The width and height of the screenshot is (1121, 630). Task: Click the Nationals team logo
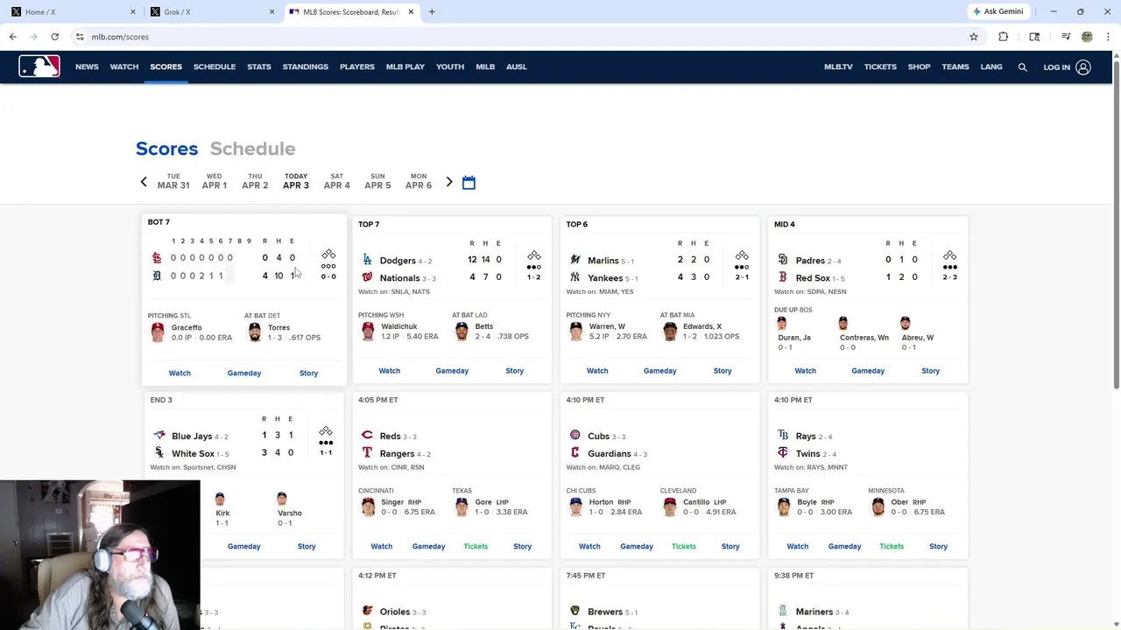coord(368,277)
